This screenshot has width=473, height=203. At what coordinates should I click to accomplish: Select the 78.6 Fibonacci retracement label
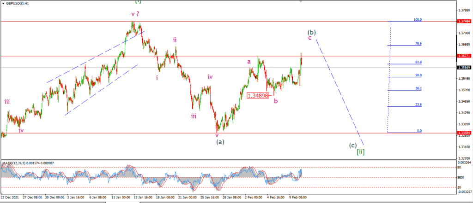tap(418, 44)
